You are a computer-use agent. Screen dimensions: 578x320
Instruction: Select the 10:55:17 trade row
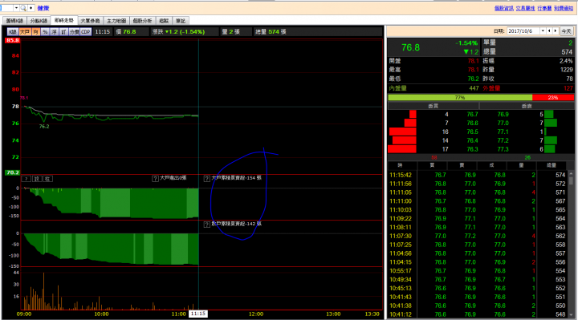point(478,271)
